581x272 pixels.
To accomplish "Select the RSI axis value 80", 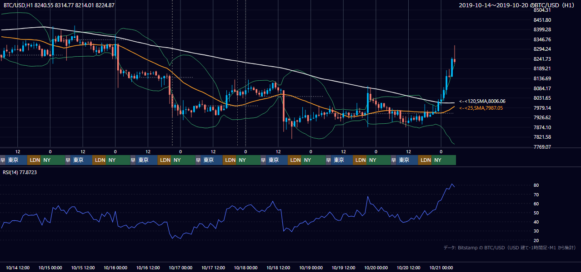I will point(536,185).
